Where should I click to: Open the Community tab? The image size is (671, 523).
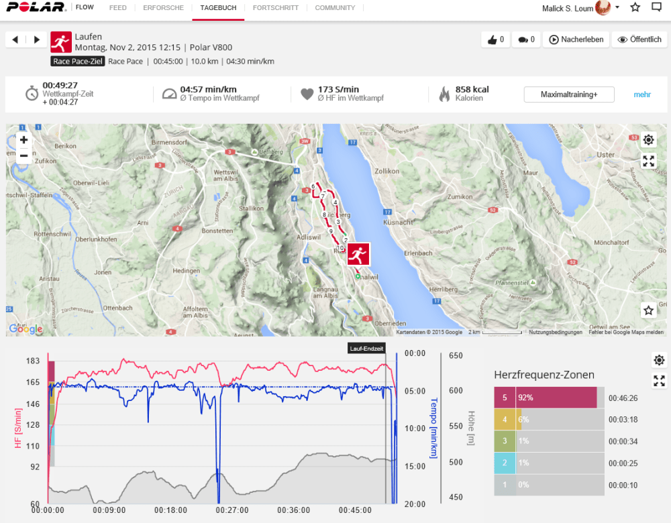click(x=335, y=8)
